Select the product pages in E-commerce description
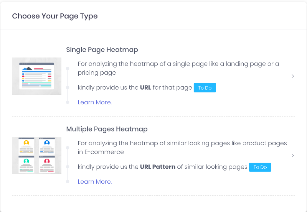Viewport: 307px width, 212px height. [182, 148]
